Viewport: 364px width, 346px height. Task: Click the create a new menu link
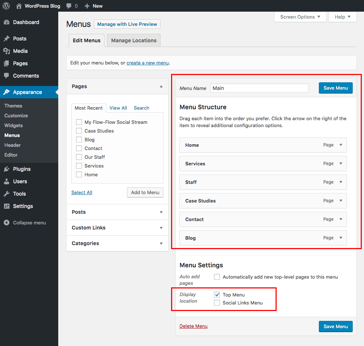click(147, 63)
